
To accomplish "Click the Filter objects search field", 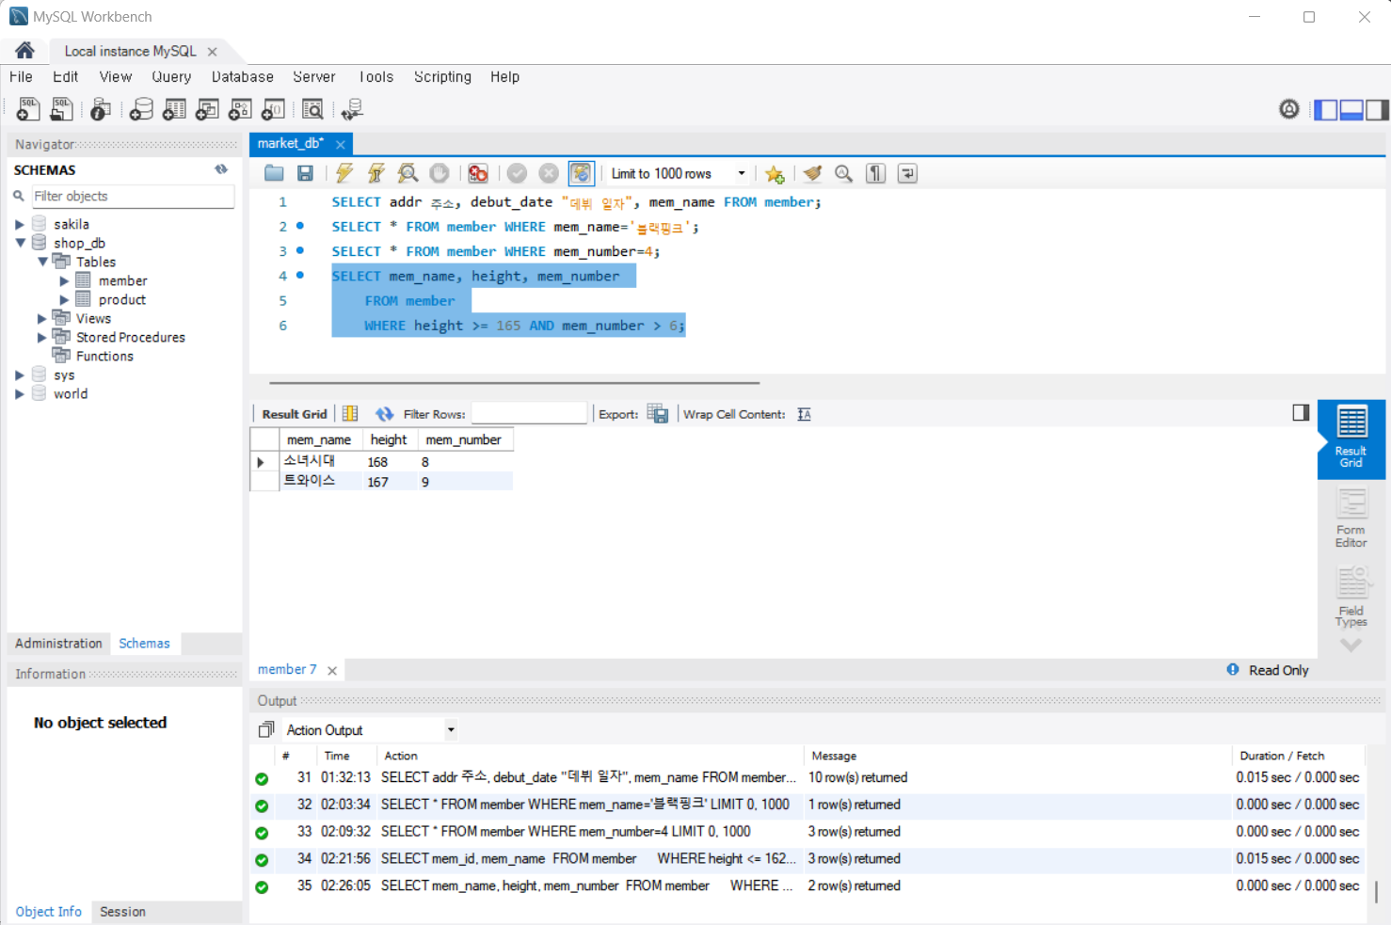I will [132, 196].
